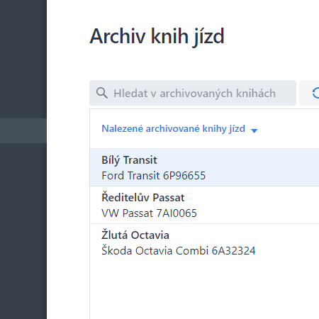The height and width of the screenshot is (319, 319).
Task: Click the license plate 7AI0065 text
Action: tap(177, 213)
